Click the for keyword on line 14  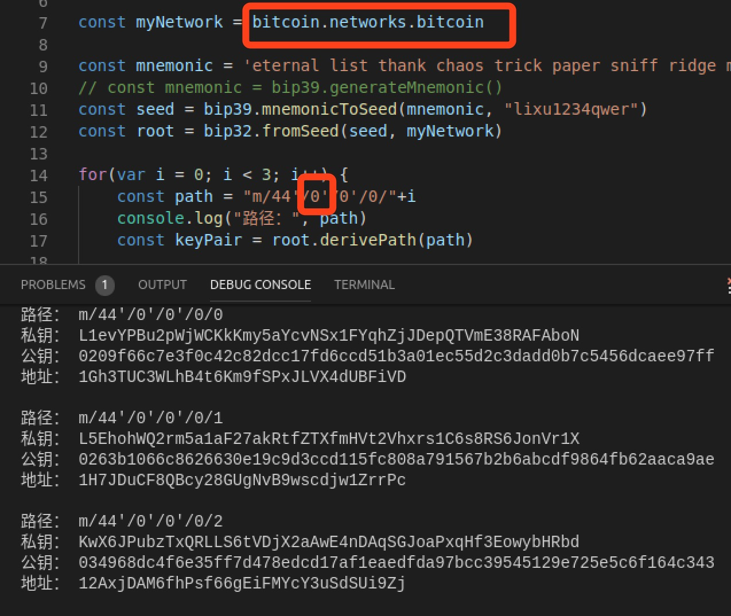click(93, 174)
